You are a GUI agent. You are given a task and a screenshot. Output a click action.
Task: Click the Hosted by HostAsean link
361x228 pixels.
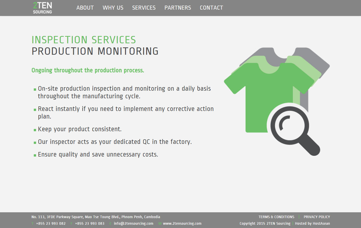click(x=312, y=223)
